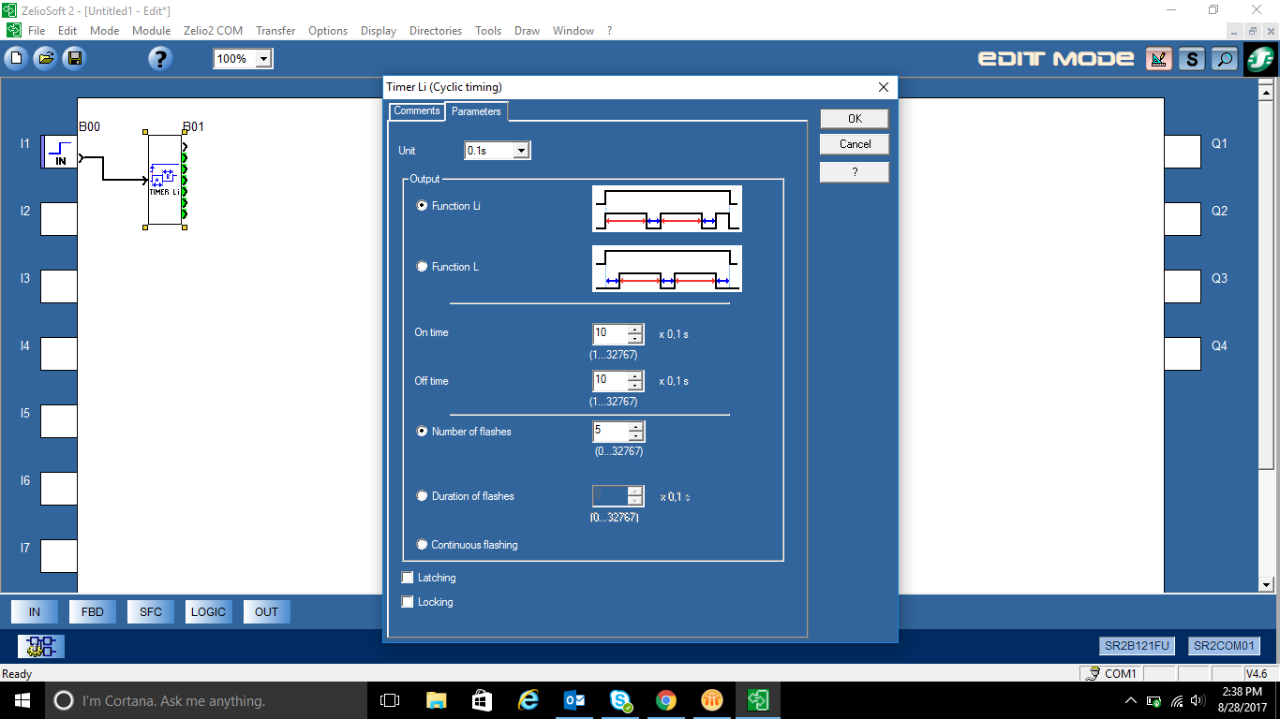The width and height of the screenshot is (1280, 719).
Task: Enable the Latching checkbox
Action: [408, 578]
